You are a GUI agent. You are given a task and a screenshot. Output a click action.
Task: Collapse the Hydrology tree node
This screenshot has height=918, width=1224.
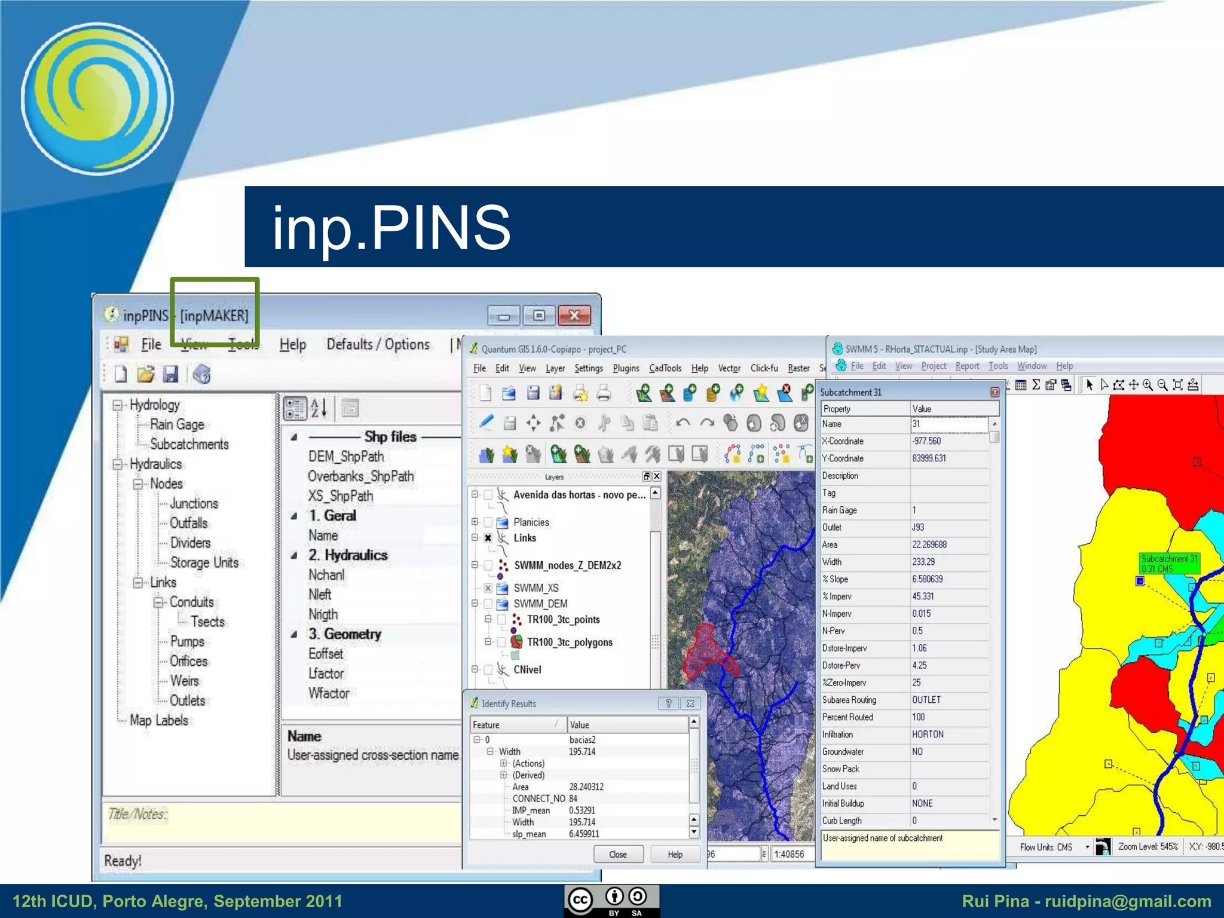click(x=118, y=405)
